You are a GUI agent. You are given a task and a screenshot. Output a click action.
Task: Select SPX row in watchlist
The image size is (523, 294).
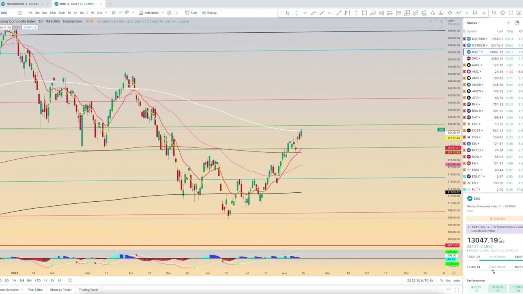[493, 58]
